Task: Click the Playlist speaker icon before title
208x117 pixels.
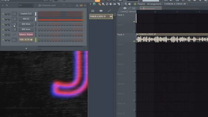Action: (135, 4)
